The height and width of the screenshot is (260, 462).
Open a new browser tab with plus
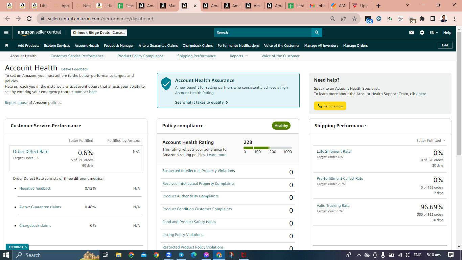click(x=378, y=6)
